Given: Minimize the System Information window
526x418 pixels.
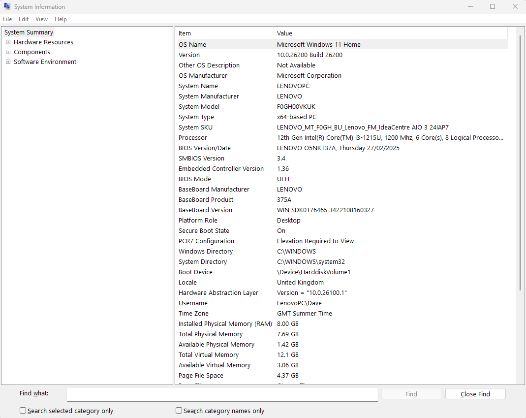Looking at the screenshot, I should (470, 6).
